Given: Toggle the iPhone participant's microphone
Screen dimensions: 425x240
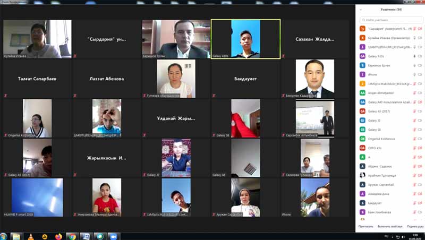Looking at the screenshot, I should (x=414, y=74).
